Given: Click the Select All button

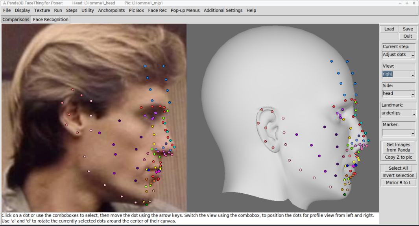Looking at the screenshot, I should (x=398, y=168).
